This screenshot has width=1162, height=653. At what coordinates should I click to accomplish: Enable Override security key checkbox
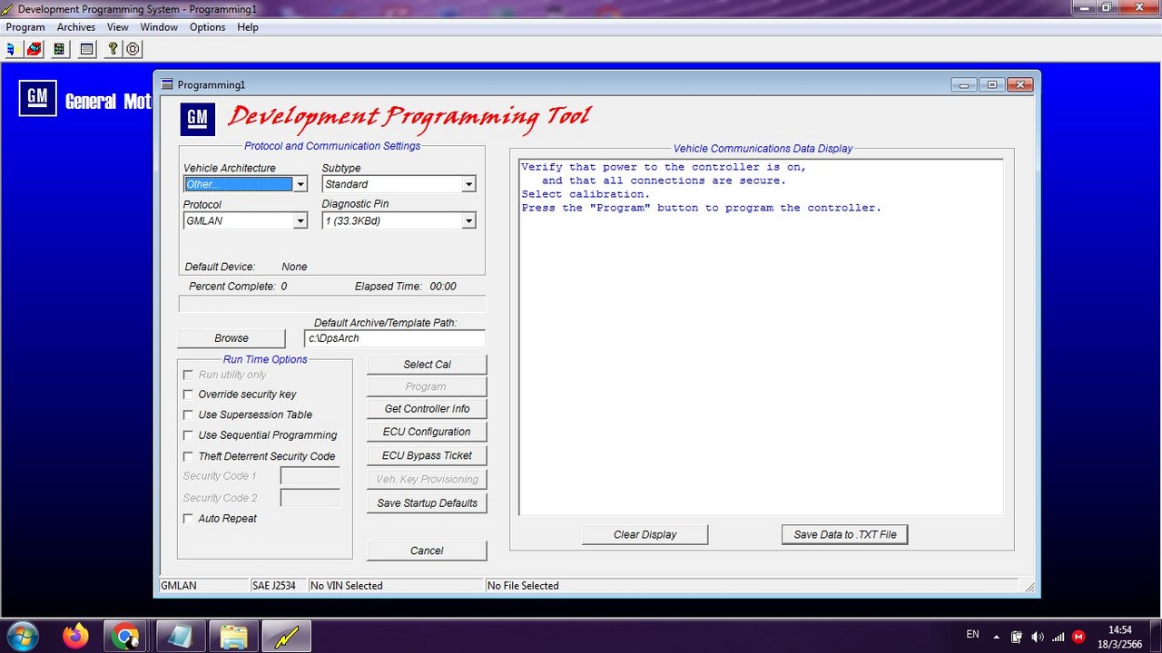coord(189,395)
